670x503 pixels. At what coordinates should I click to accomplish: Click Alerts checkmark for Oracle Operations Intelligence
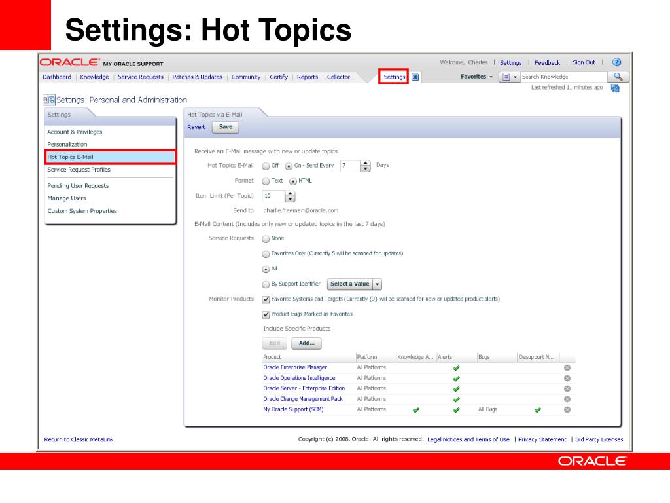click(456, 379)
